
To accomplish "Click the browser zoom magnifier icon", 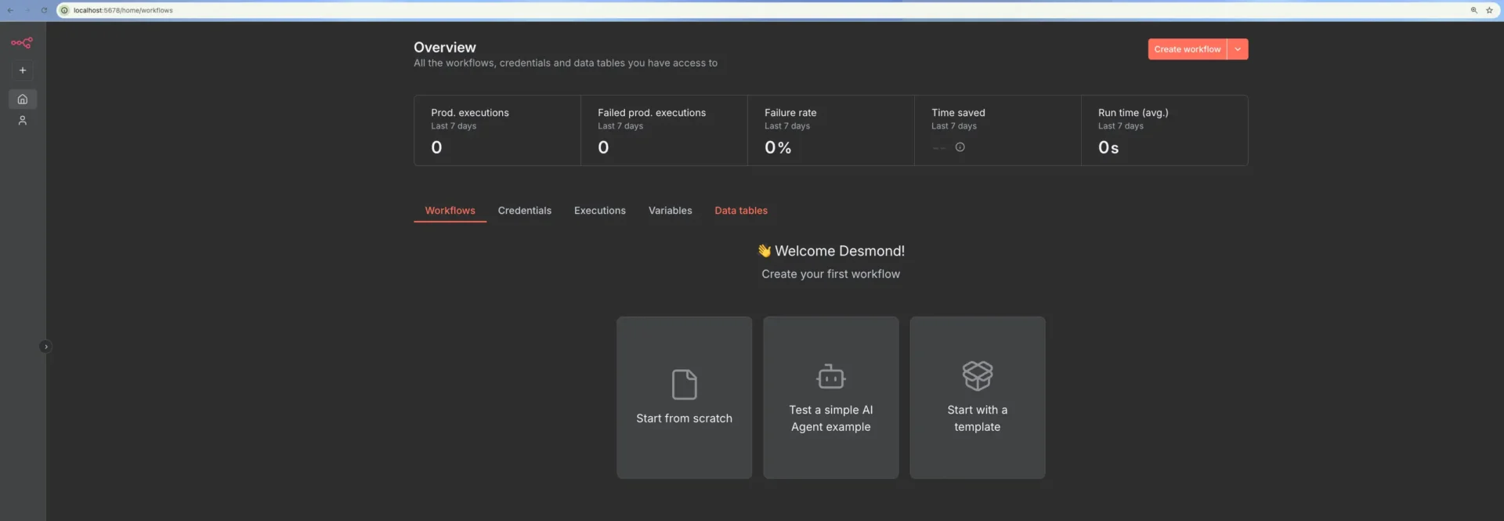I will tap(1473, 10).
